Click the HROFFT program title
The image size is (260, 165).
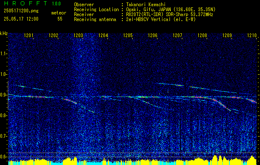pos(26,3)
